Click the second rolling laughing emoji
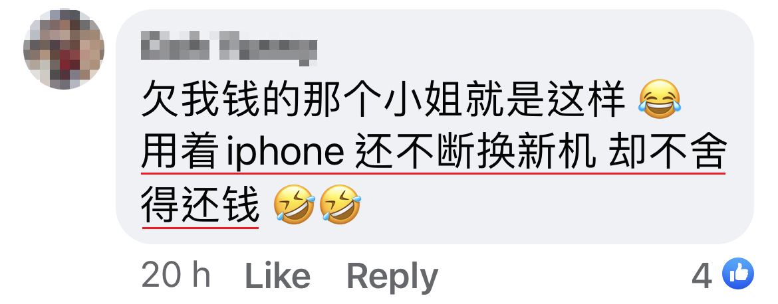778x304 pixels. 340,205
